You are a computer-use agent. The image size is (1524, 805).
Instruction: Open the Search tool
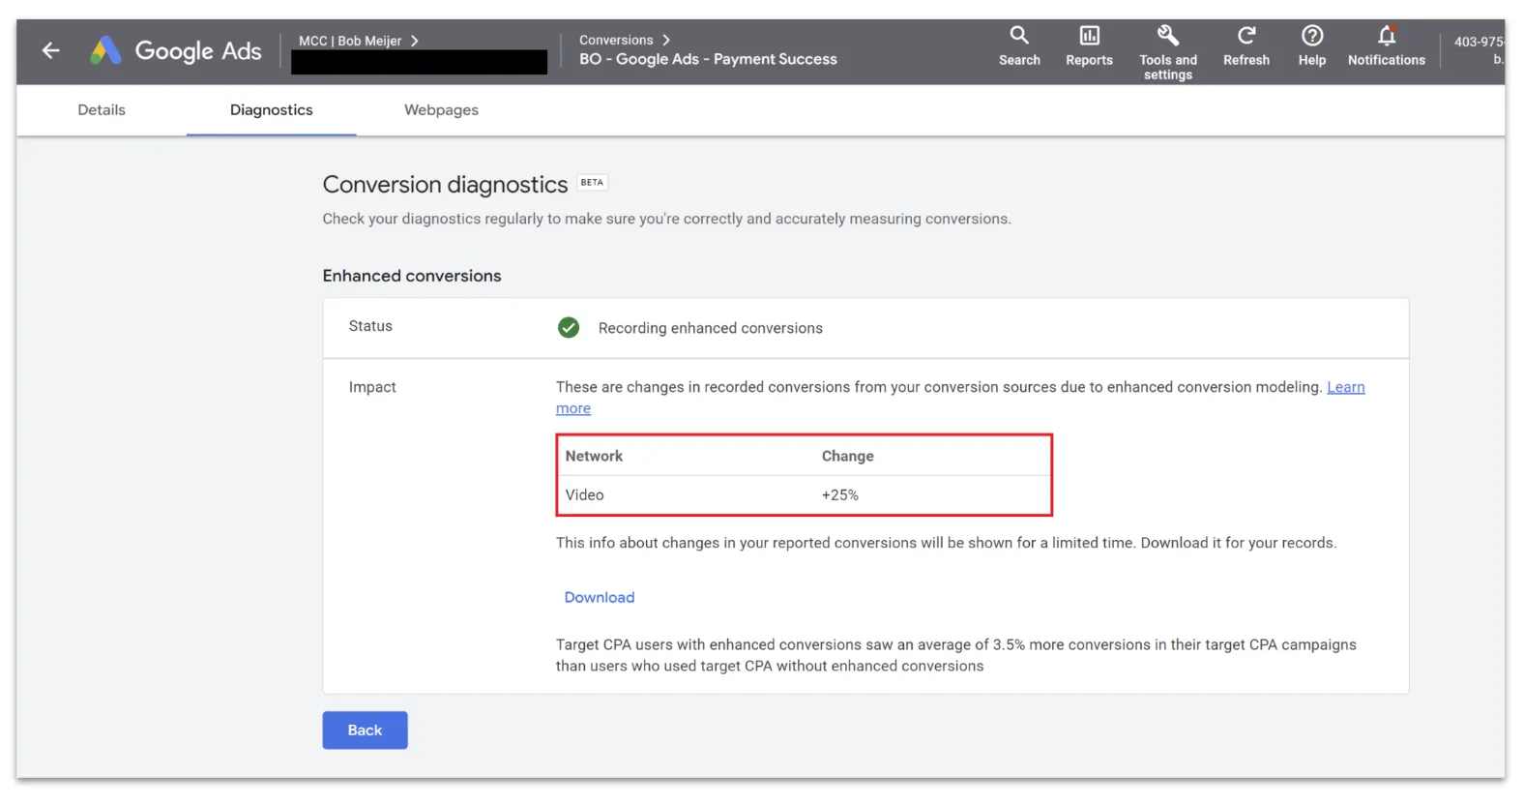point(1019,46)
